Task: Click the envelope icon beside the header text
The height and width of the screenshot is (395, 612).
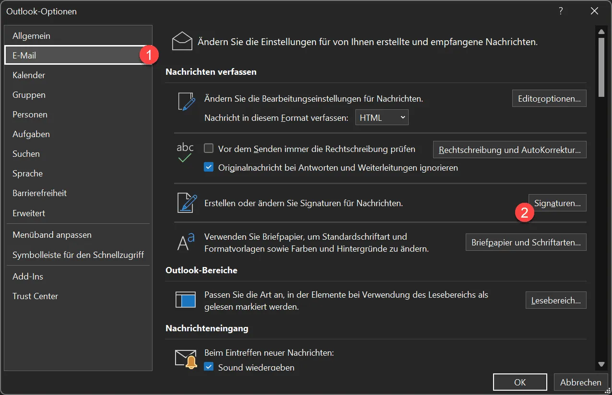Action: click(x=182, y=42)
